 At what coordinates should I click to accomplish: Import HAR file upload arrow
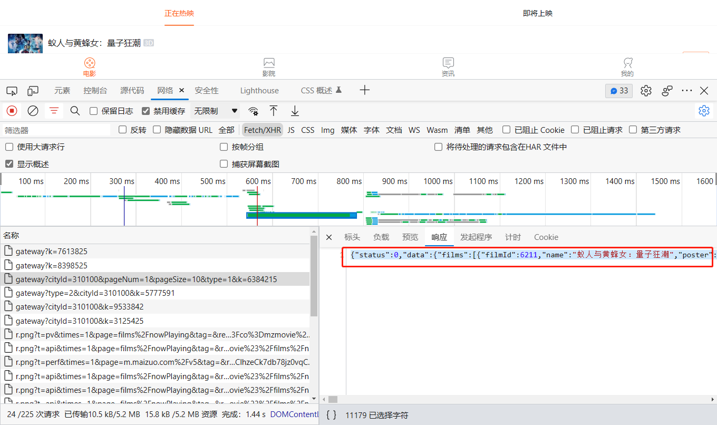click(273, 111)
